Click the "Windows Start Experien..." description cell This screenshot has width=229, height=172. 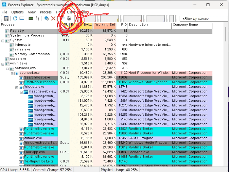click(149, 82)
